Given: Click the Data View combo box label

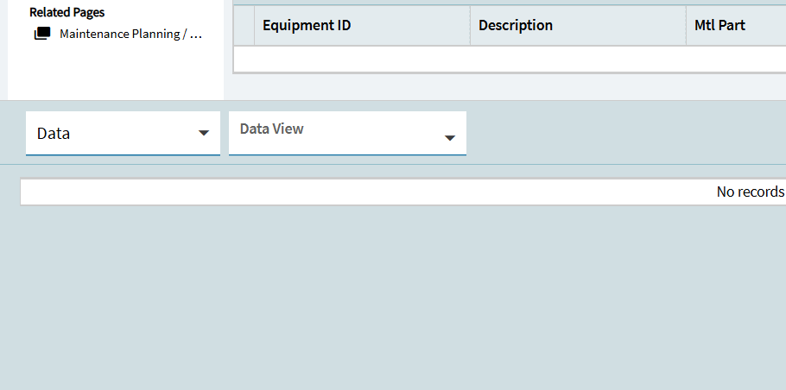Looking at the screenshot, I should coord(272,129).
